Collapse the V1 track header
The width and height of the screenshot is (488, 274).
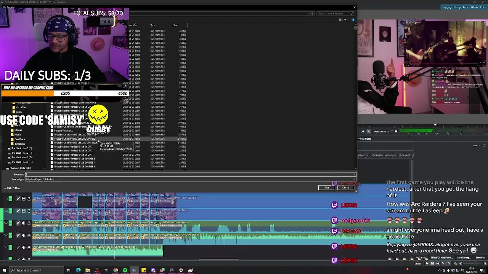(6, 211)
